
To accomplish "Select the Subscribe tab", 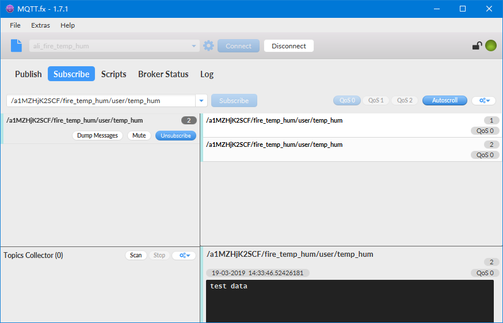I will 71,74.
